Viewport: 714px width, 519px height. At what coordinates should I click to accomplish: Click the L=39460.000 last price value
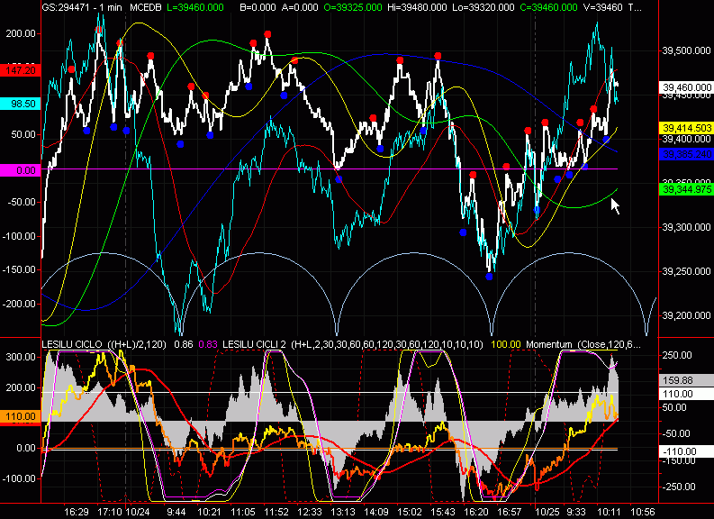194,7
